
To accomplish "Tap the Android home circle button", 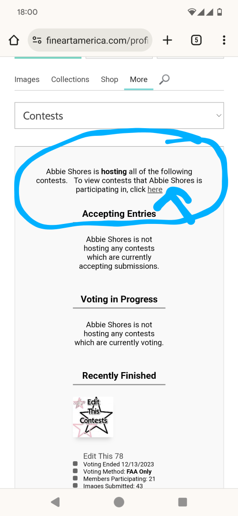I will (119, 502).
